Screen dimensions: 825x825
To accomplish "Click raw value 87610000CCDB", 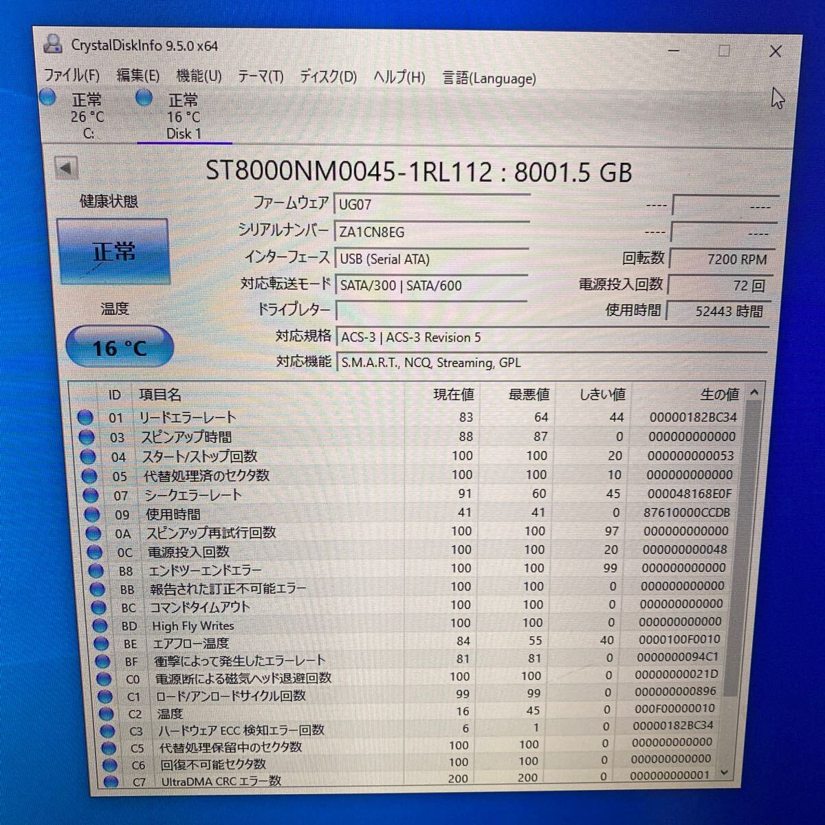I will 687,512.
